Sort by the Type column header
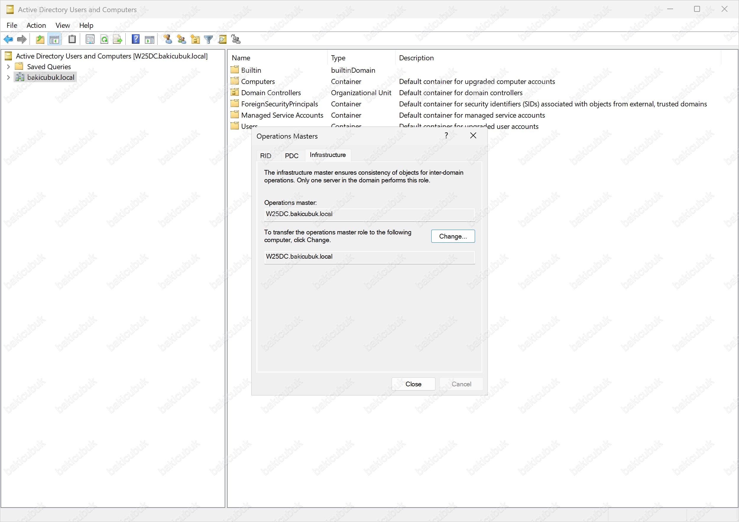Screen dimensions: 739x522 362,58
